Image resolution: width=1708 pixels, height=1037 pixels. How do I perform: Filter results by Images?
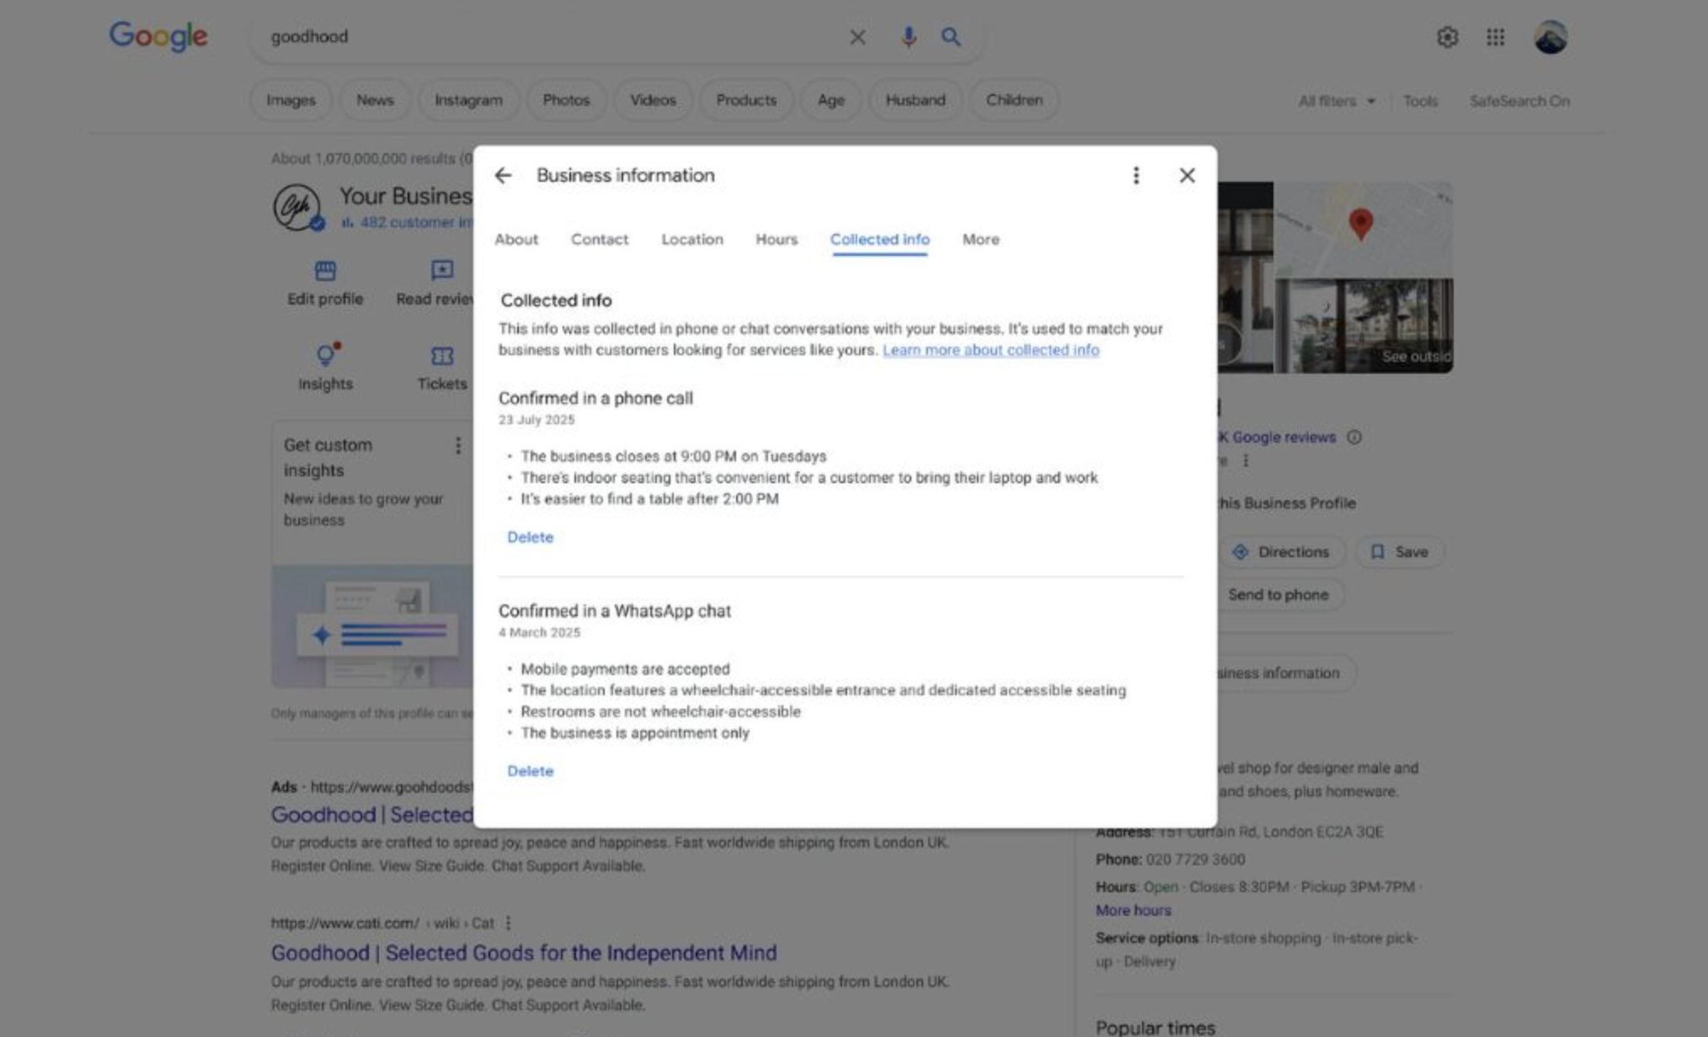click(291, 100)
